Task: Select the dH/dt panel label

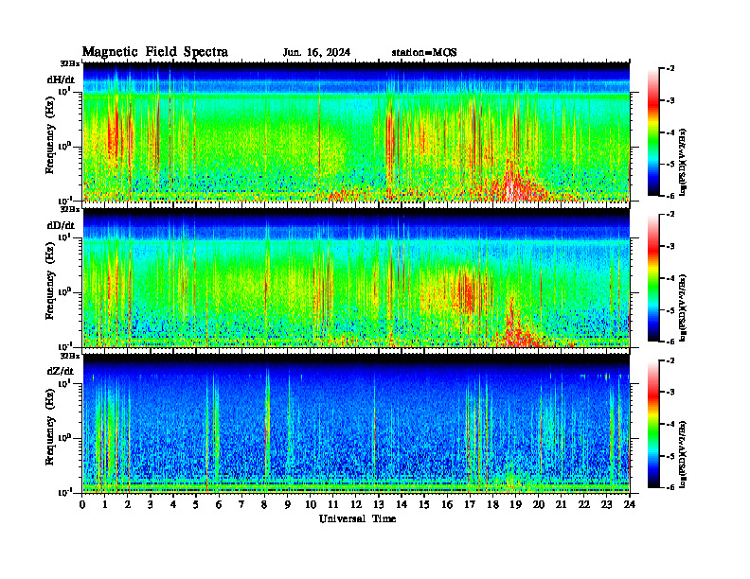Action: pos(61,79)
